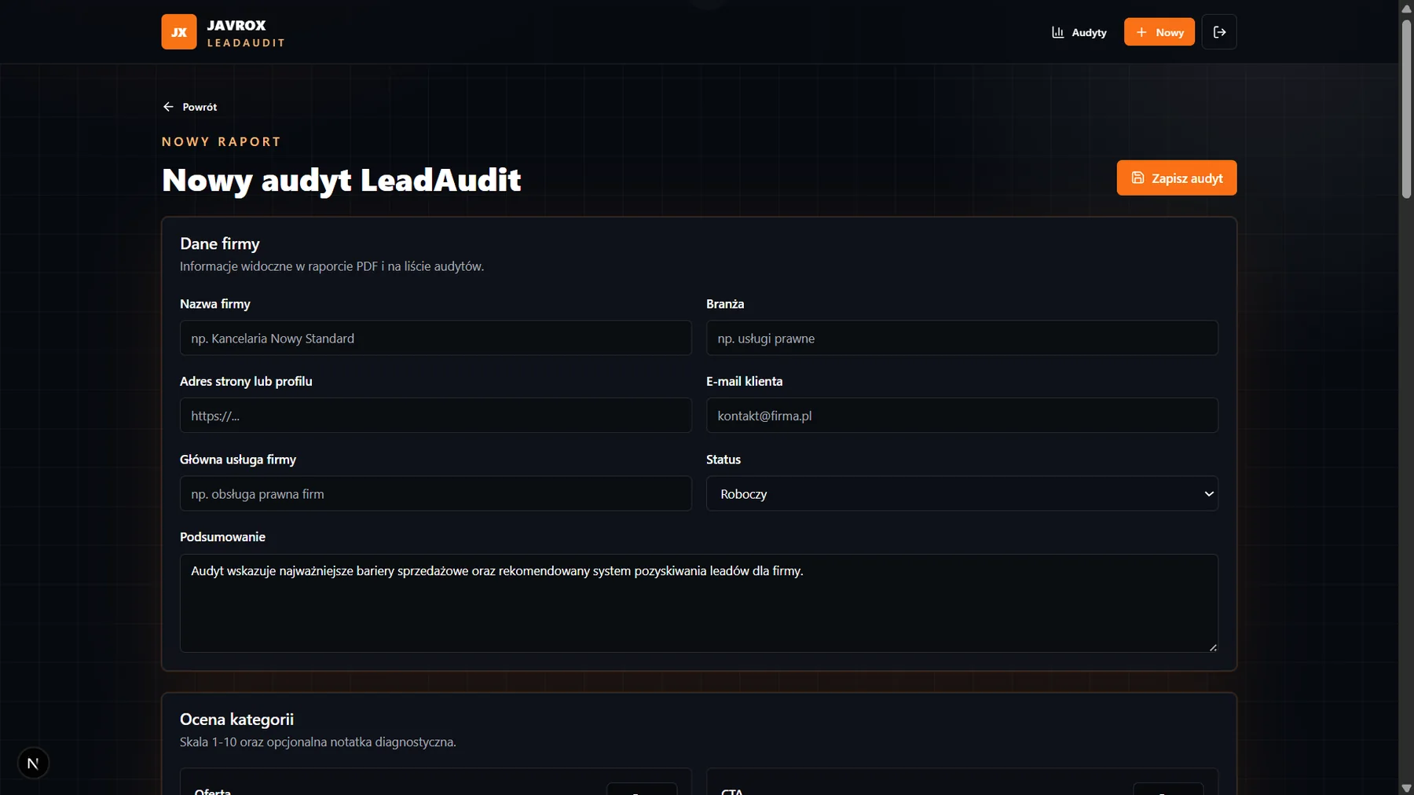Click the Nowy button in header
Viewport: 1414px width, 795px height.
pyautogui.click(x=1159, y=32)
